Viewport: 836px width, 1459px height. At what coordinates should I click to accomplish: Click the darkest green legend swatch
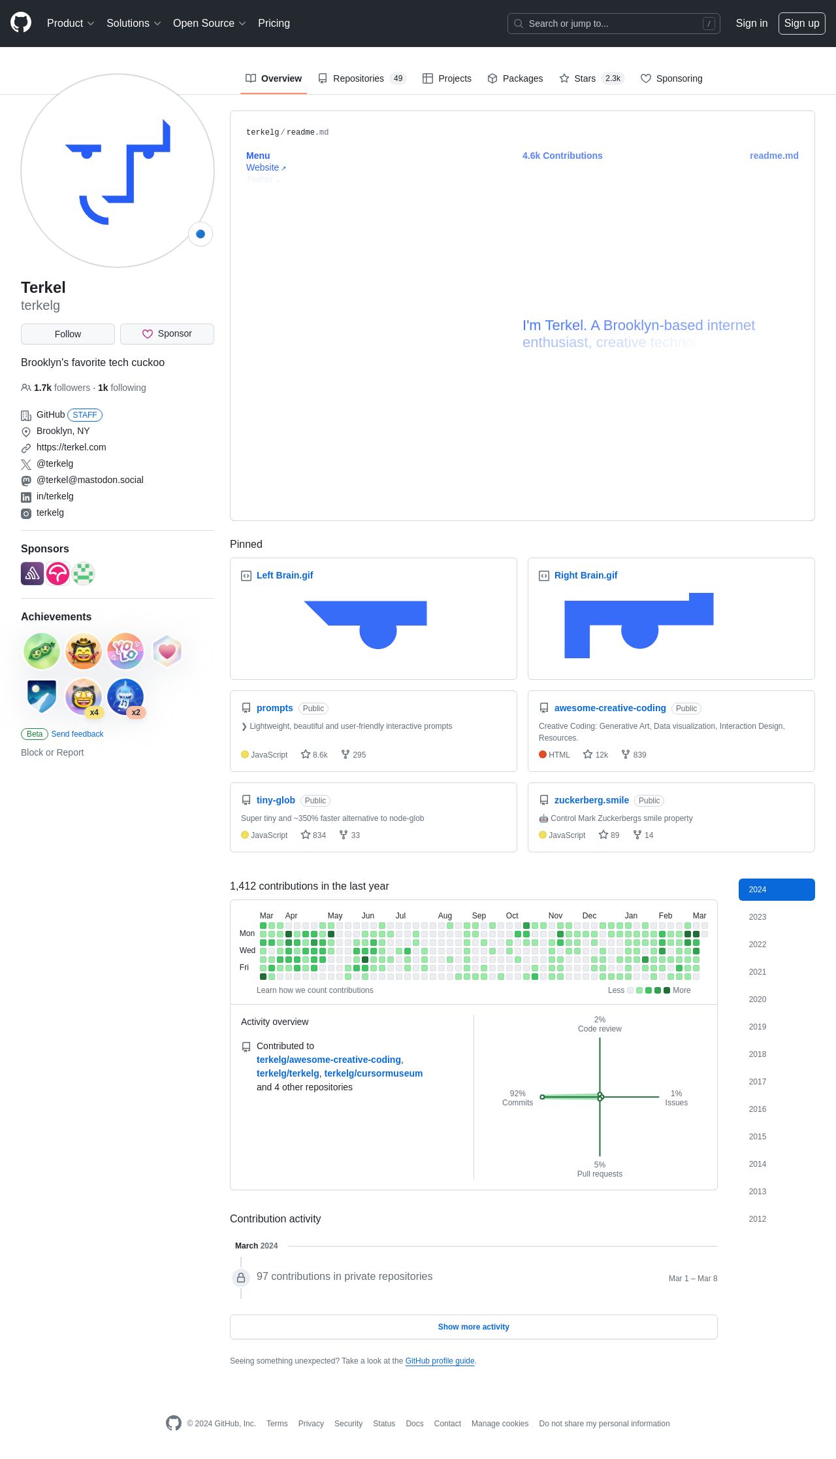pos(667,990)
